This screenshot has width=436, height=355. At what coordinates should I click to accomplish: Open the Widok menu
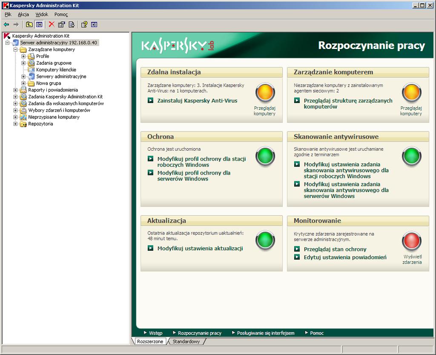pos(42,14)
